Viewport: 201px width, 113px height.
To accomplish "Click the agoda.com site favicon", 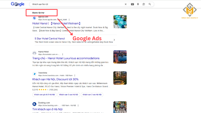I will pos(34,18).
